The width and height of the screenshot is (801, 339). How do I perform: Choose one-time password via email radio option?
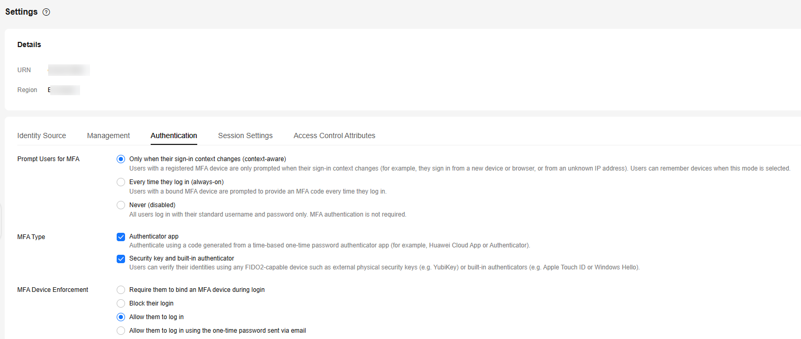tap(121, 331)
